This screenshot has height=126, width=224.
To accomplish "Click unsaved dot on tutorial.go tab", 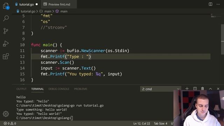I will (37, 4).
